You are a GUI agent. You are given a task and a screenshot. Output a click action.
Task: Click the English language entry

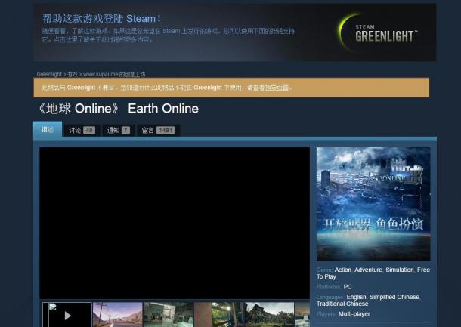coord(357,297)
